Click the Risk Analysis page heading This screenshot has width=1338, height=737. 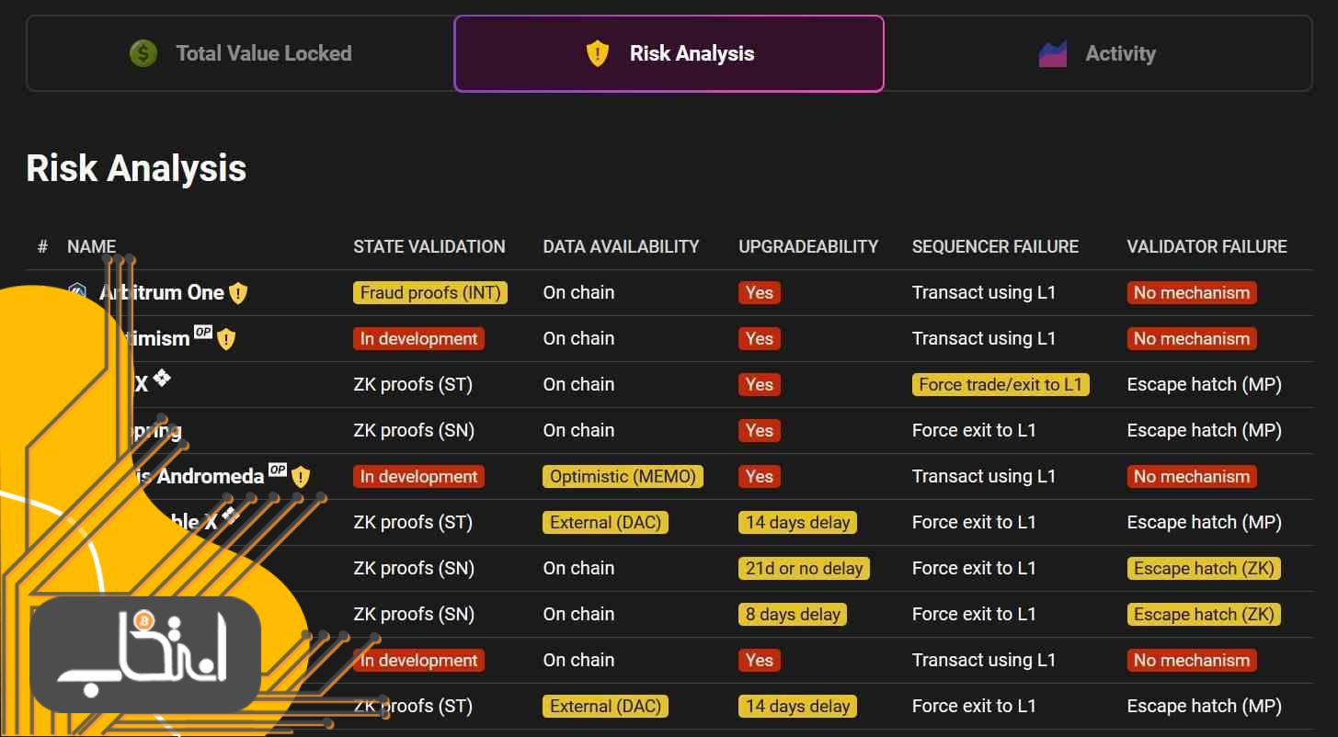point(136,168)
